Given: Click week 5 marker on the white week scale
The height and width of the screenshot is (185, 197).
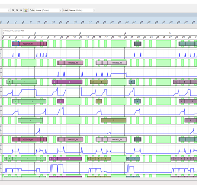Looking at the screenshot, I should [170, 33].
